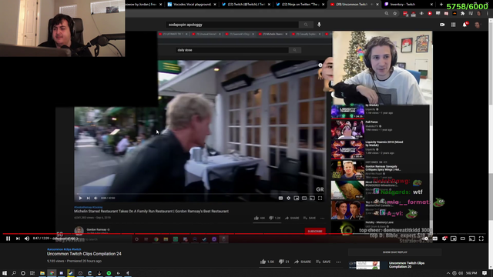Pause the Uncommon Twitch Clips video
This screenshot has height=277, width=493.
(8, 239)
